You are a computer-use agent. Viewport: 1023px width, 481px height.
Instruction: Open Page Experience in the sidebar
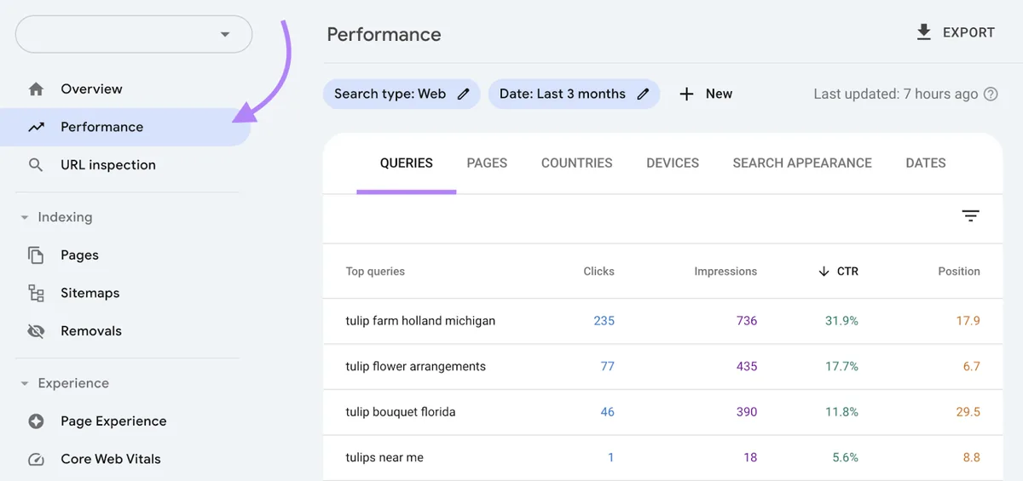point(113,421)
